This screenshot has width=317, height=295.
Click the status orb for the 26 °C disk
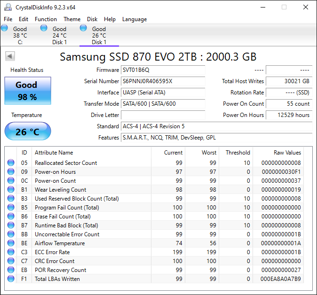[83, 28]
